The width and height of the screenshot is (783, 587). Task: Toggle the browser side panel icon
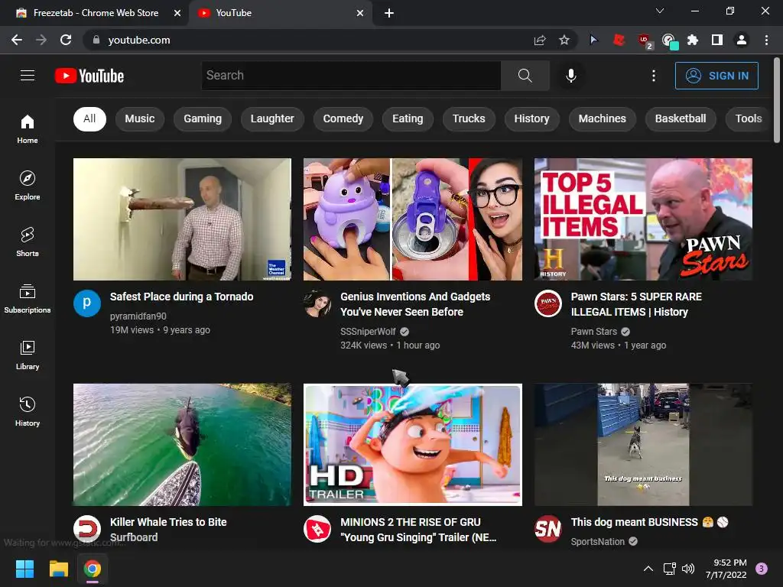coord(716,40)
